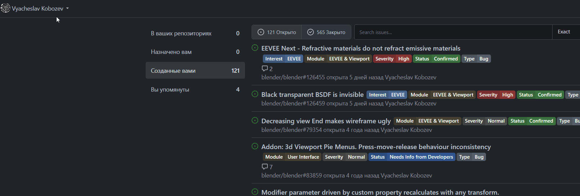Show the 121 Открыто open issues
Image resolution: width=580 pixels, height=196 pixels.
click(x=277, y=32)
